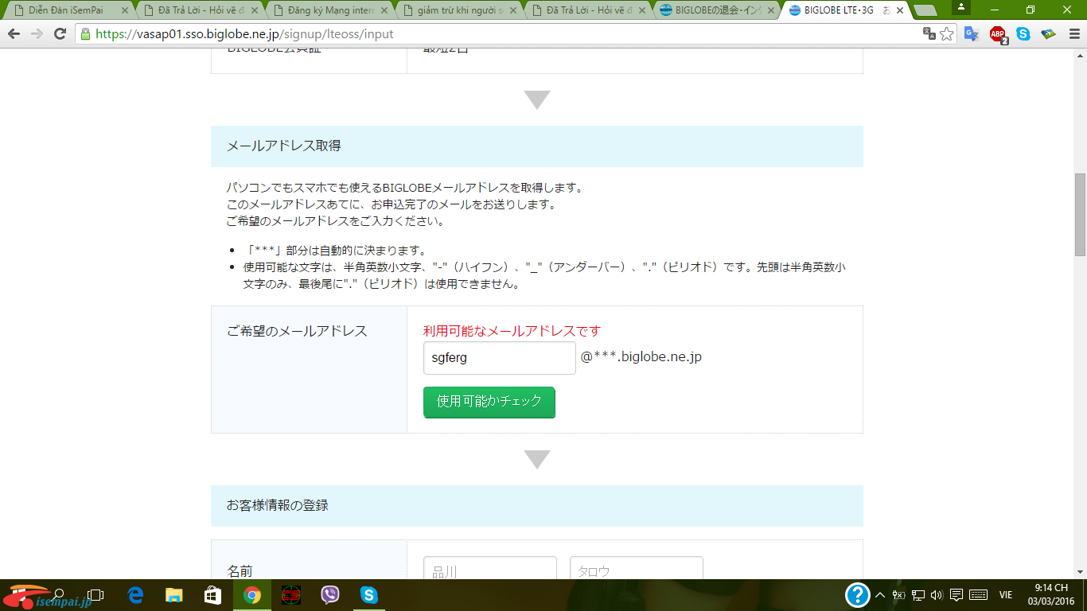Open the Action Center notifications icon
The image size is (1087, 611).
point(956,594)
